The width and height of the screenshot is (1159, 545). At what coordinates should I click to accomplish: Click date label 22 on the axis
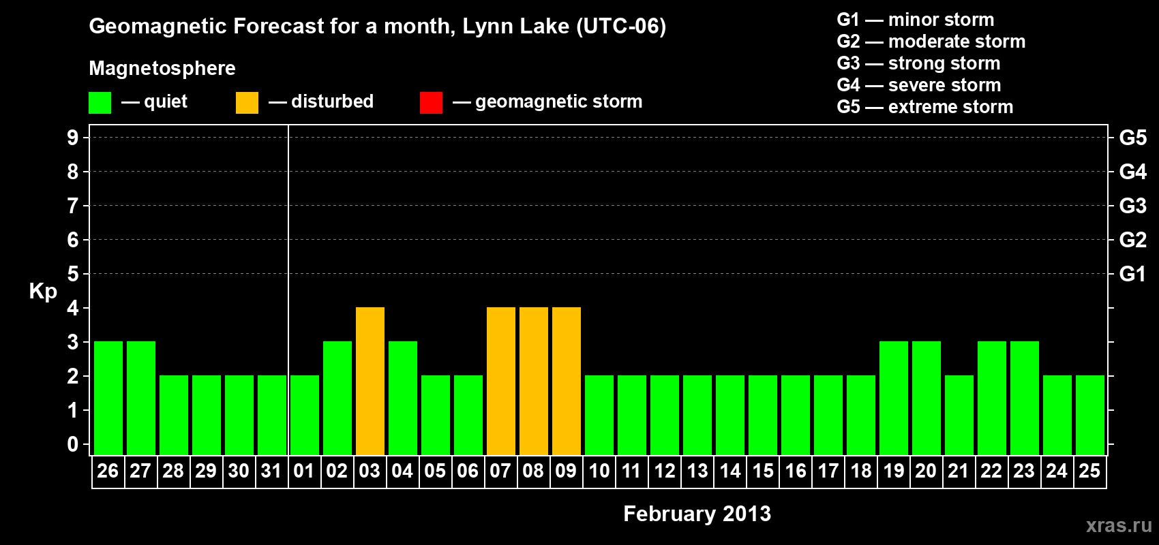(991, 471)
